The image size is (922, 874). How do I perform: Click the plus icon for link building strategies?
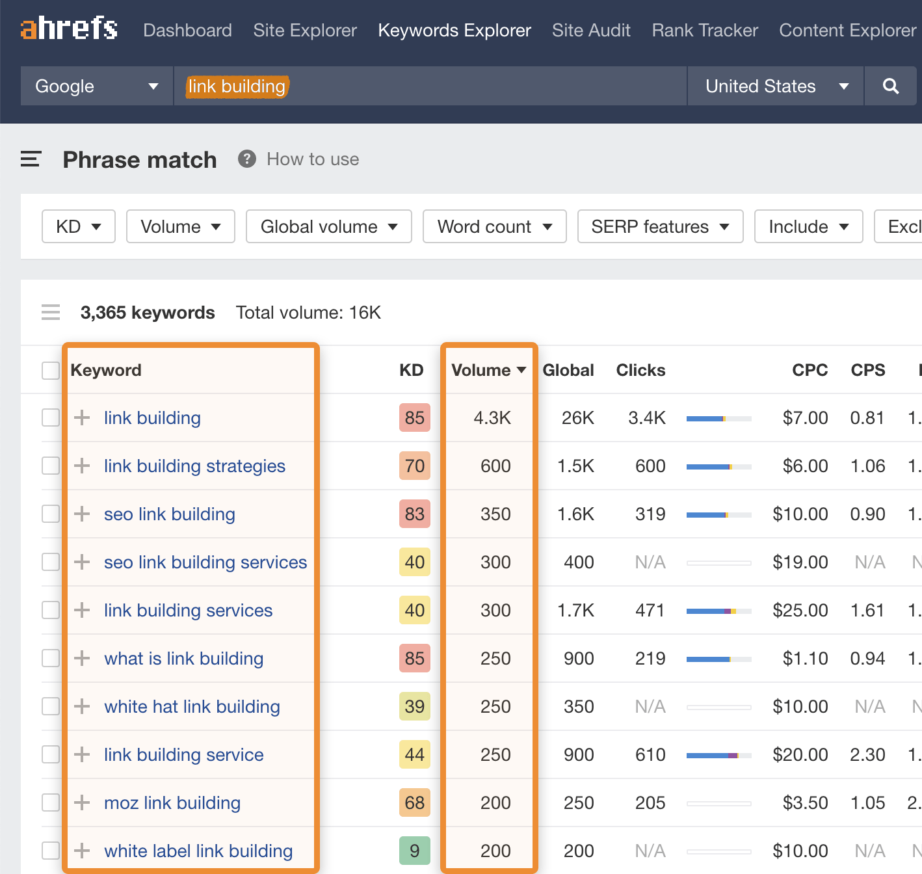point(82,466)
